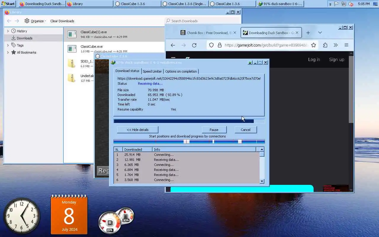Click the padlock site info icon
This screenshot has height=237, width=379.
219,45
